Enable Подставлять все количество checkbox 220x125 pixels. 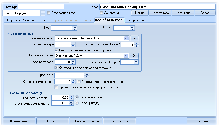pos(79,81)
